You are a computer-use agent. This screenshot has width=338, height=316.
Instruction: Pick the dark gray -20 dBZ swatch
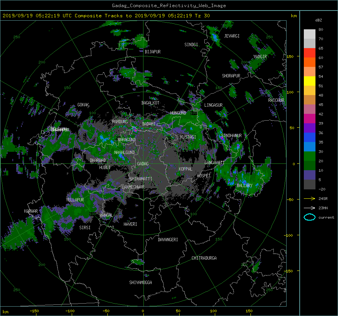(x=309, y=184)
